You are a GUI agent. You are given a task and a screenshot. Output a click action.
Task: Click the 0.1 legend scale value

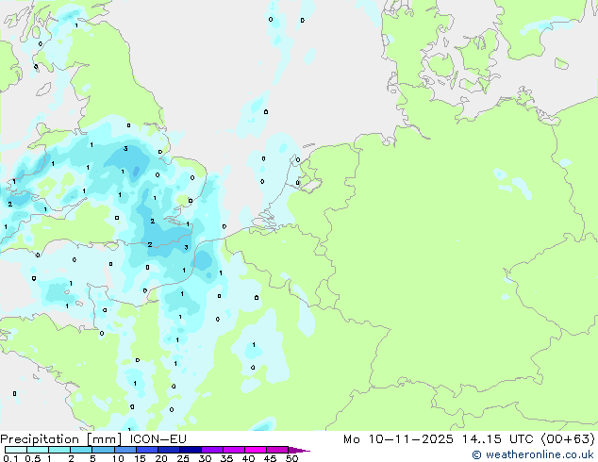click(10, 458)
